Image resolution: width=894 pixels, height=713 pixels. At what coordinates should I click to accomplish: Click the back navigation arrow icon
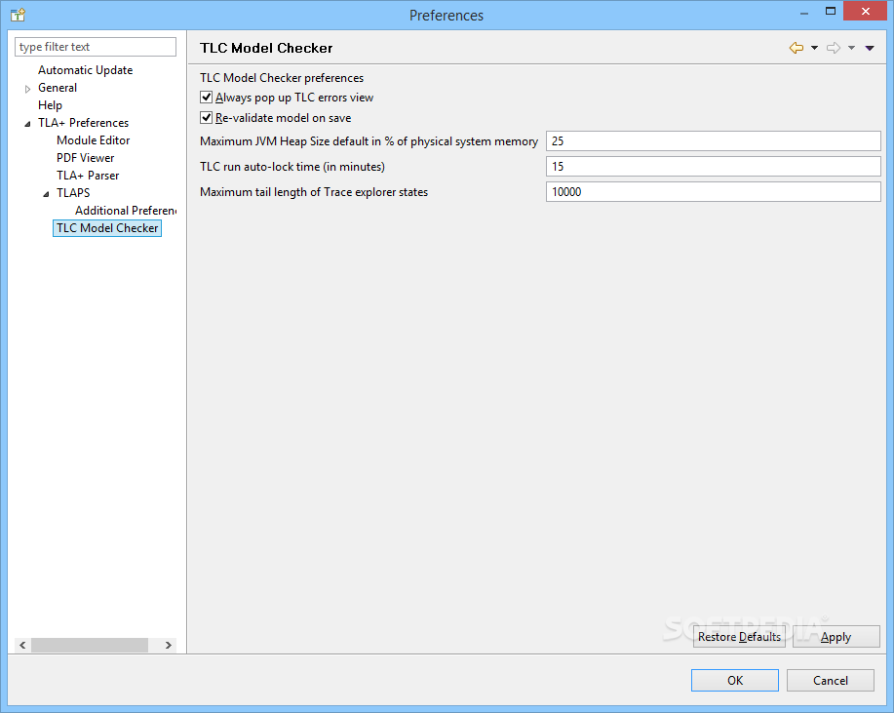[x=796, y=48]
